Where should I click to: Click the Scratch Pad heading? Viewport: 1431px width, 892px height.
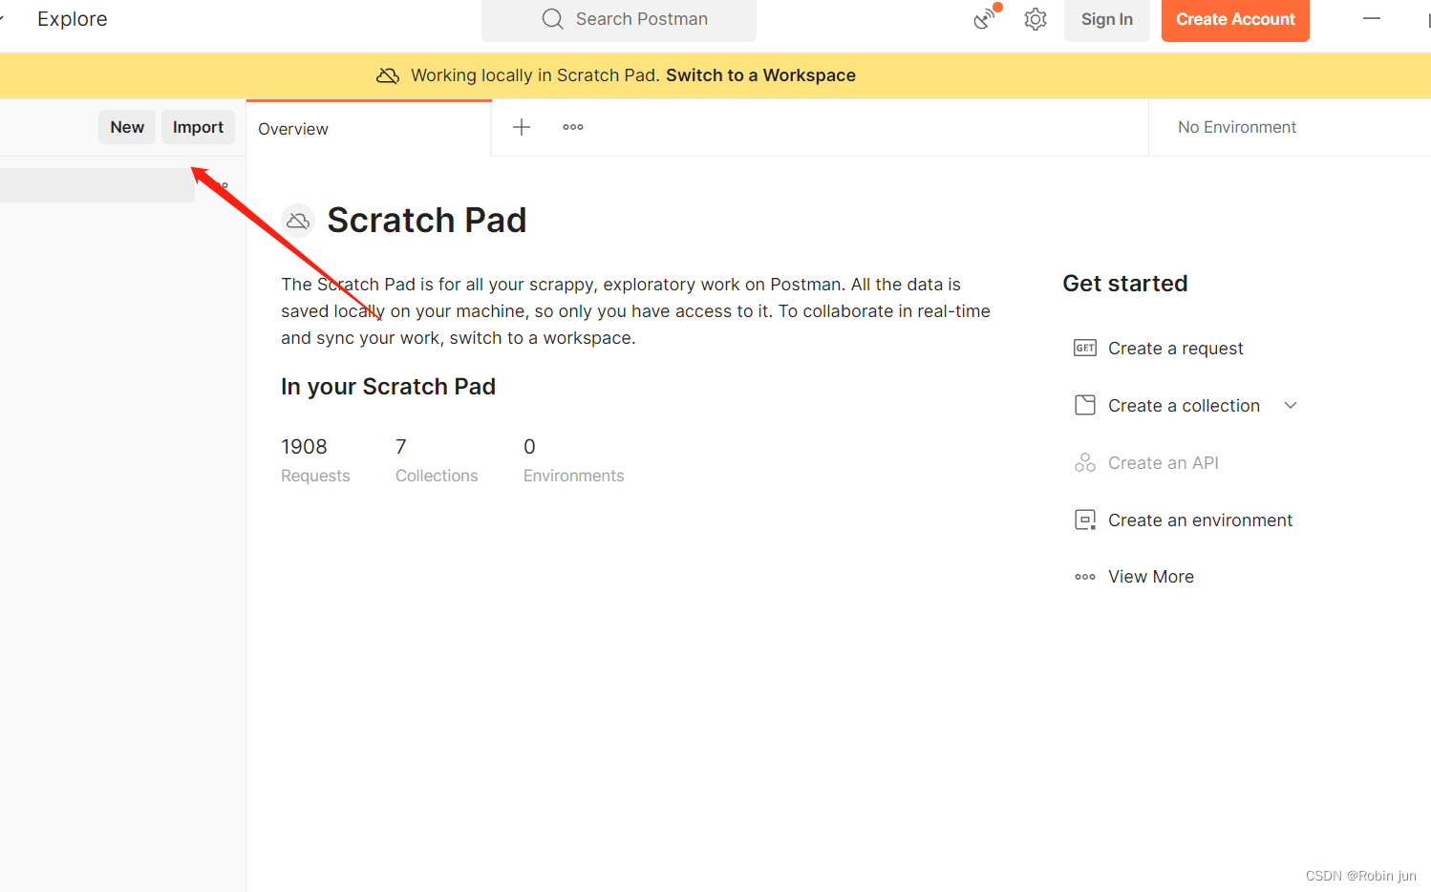point(427,221)
